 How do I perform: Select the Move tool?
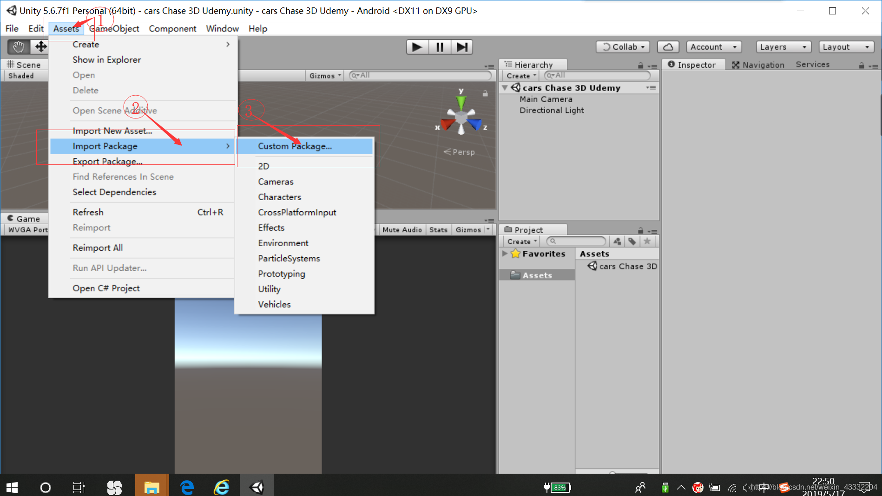40,47
